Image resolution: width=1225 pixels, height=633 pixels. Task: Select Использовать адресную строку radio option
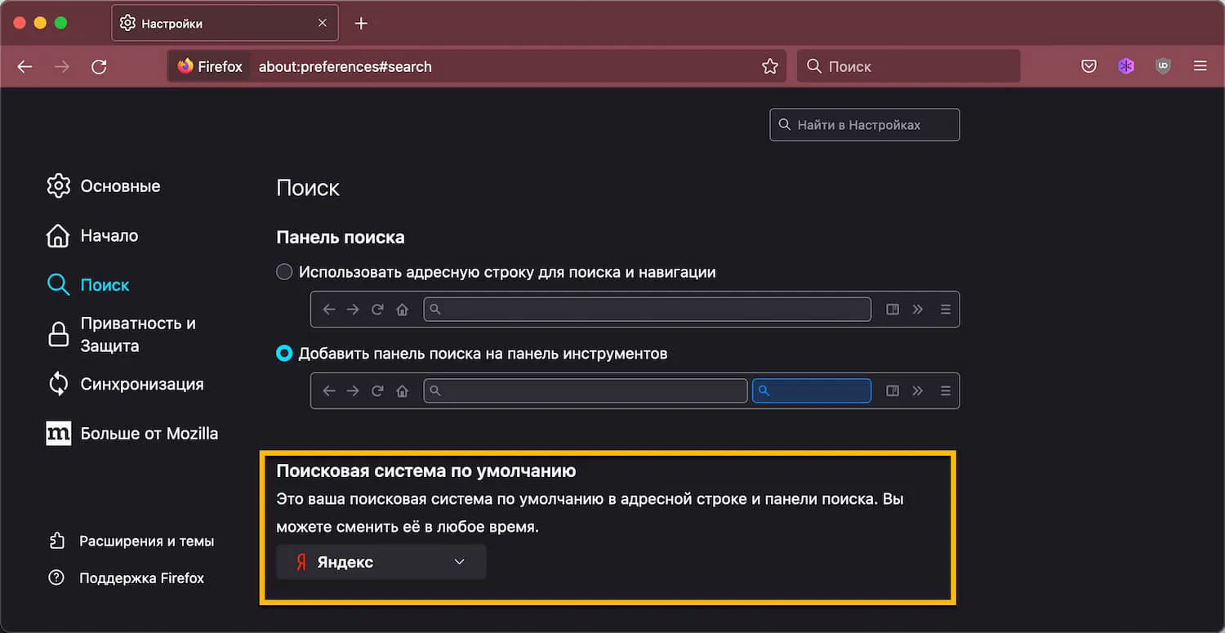click(284, 272)
